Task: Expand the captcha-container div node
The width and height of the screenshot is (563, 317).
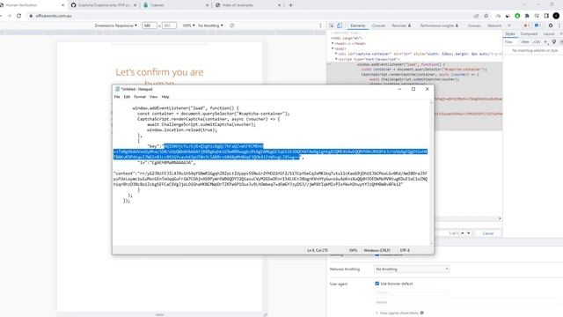Action: (336, 54)
